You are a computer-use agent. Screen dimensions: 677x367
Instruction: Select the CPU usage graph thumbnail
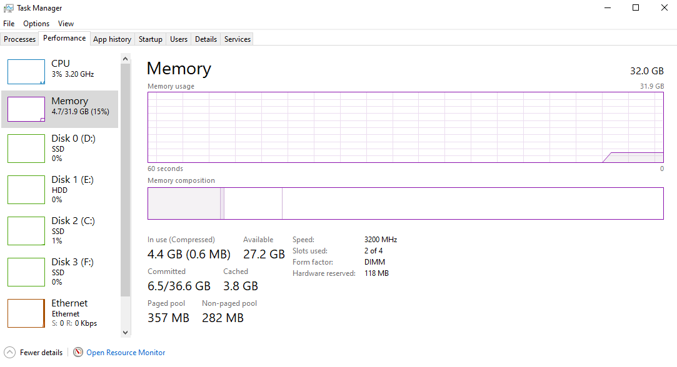[x=26, y=72]
